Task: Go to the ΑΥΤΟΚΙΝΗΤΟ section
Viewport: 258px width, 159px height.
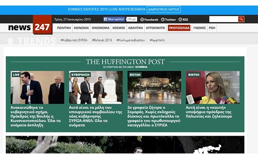Action: 155,28
